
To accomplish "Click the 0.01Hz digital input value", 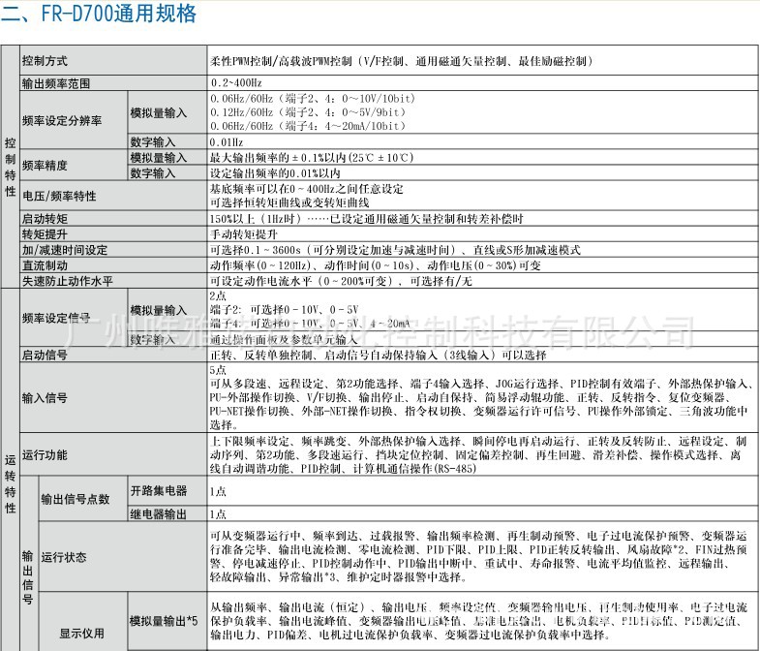I will 227,142.
